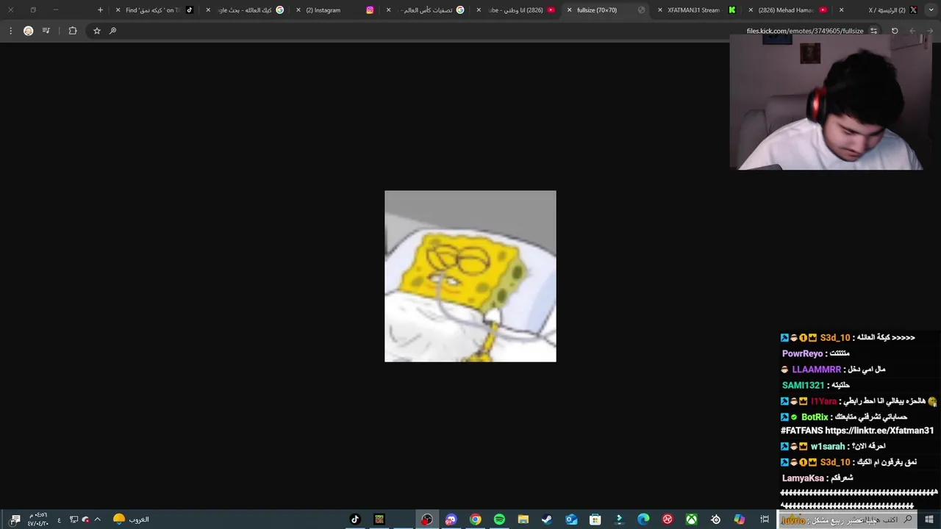Open the Chrome profile avatar
Viewport: 941px width, 529px height.
point(29,31)
